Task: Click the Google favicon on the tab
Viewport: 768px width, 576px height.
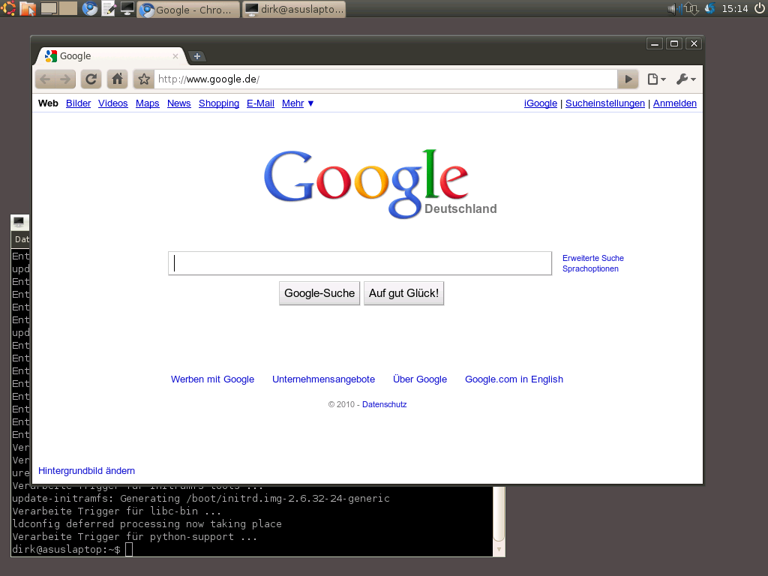Action: click(x=50, y=56)
